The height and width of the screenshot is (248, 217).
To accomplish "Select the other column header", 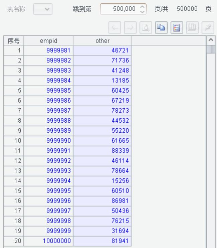I will tap(102, 41).
